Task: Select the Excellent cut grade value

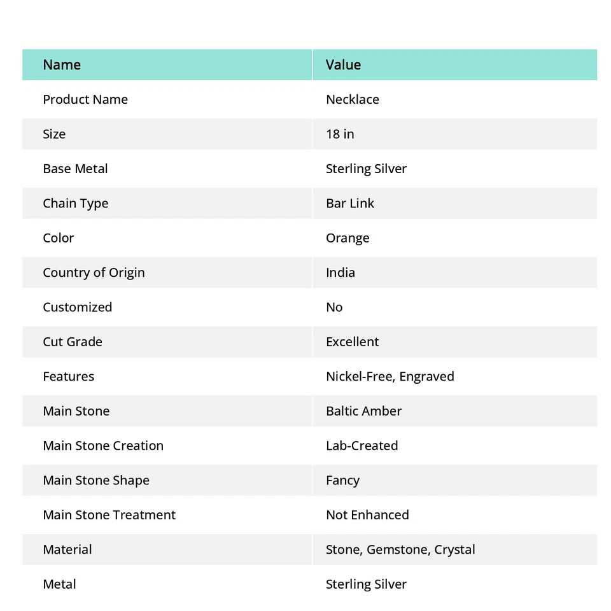Action: (x=352, y=342)
